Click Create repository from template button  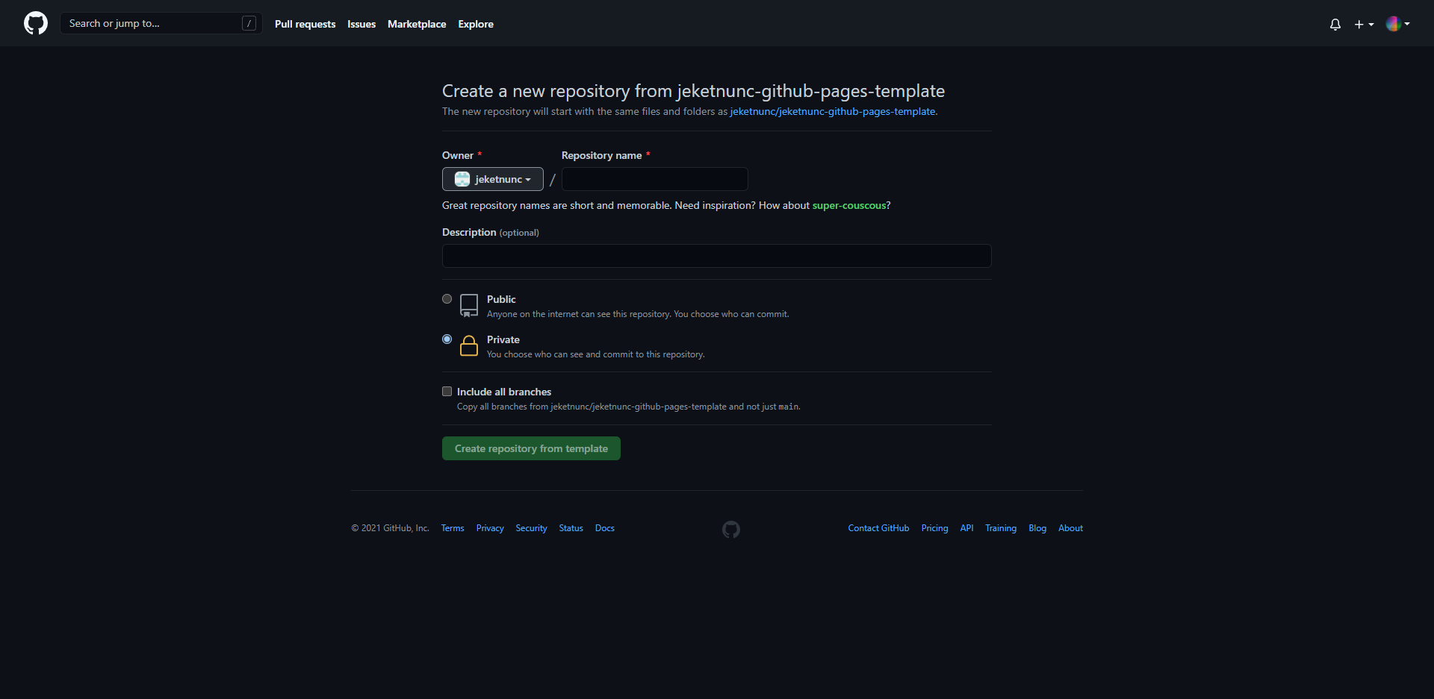tap(531, 448)
